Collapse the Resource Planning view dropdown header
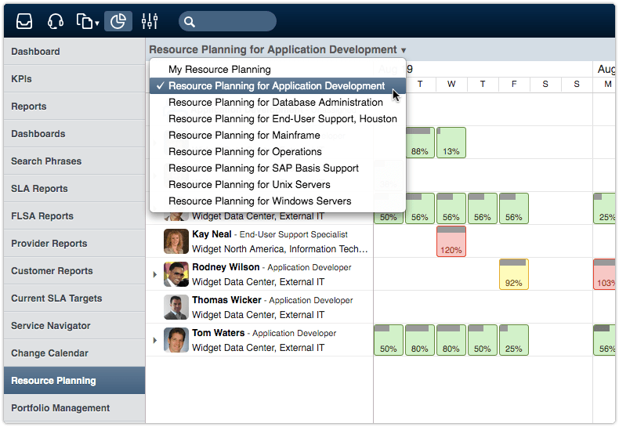This screenshot has width=619, height=427. point(277,49)
